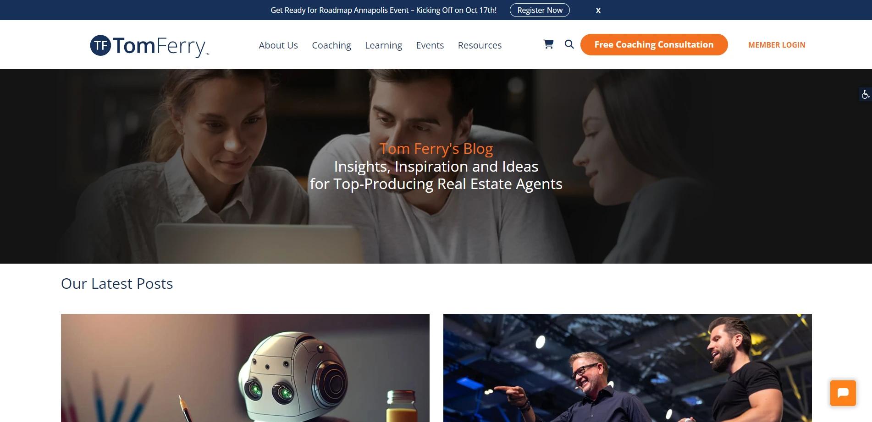
Task: Click the Roadmap Annapolis Event banner text
Action: [x=383, y=10]
